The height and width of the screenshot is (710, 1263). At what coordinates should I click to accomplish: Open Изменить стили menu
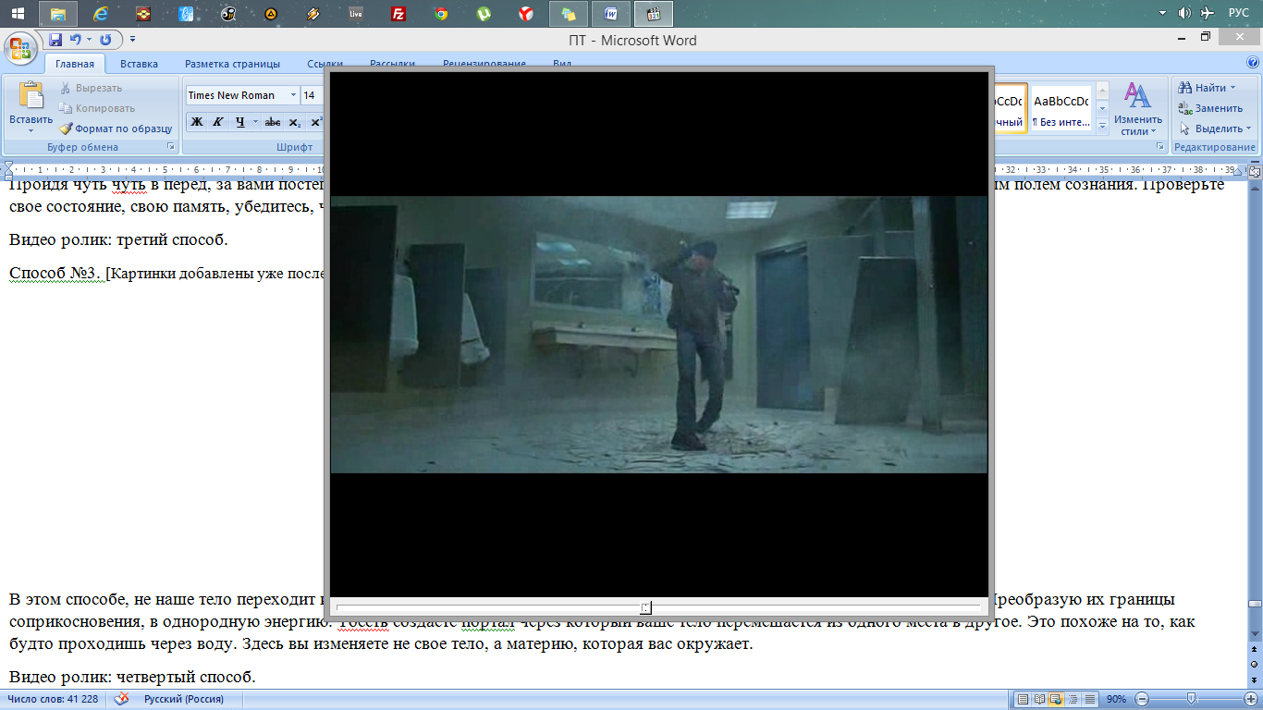pos(1137,109)
